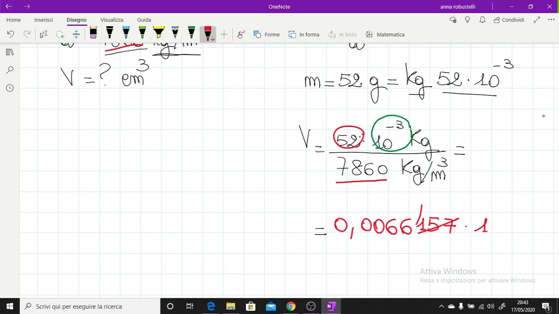
Task: Open red pen options dropdown arrow
Action: pos(213,39)
